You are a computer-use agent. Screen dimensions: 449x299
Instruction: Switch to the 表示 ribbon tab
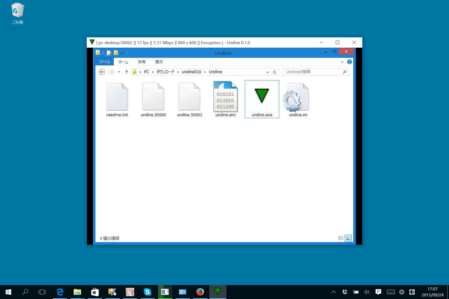(159, 62)
